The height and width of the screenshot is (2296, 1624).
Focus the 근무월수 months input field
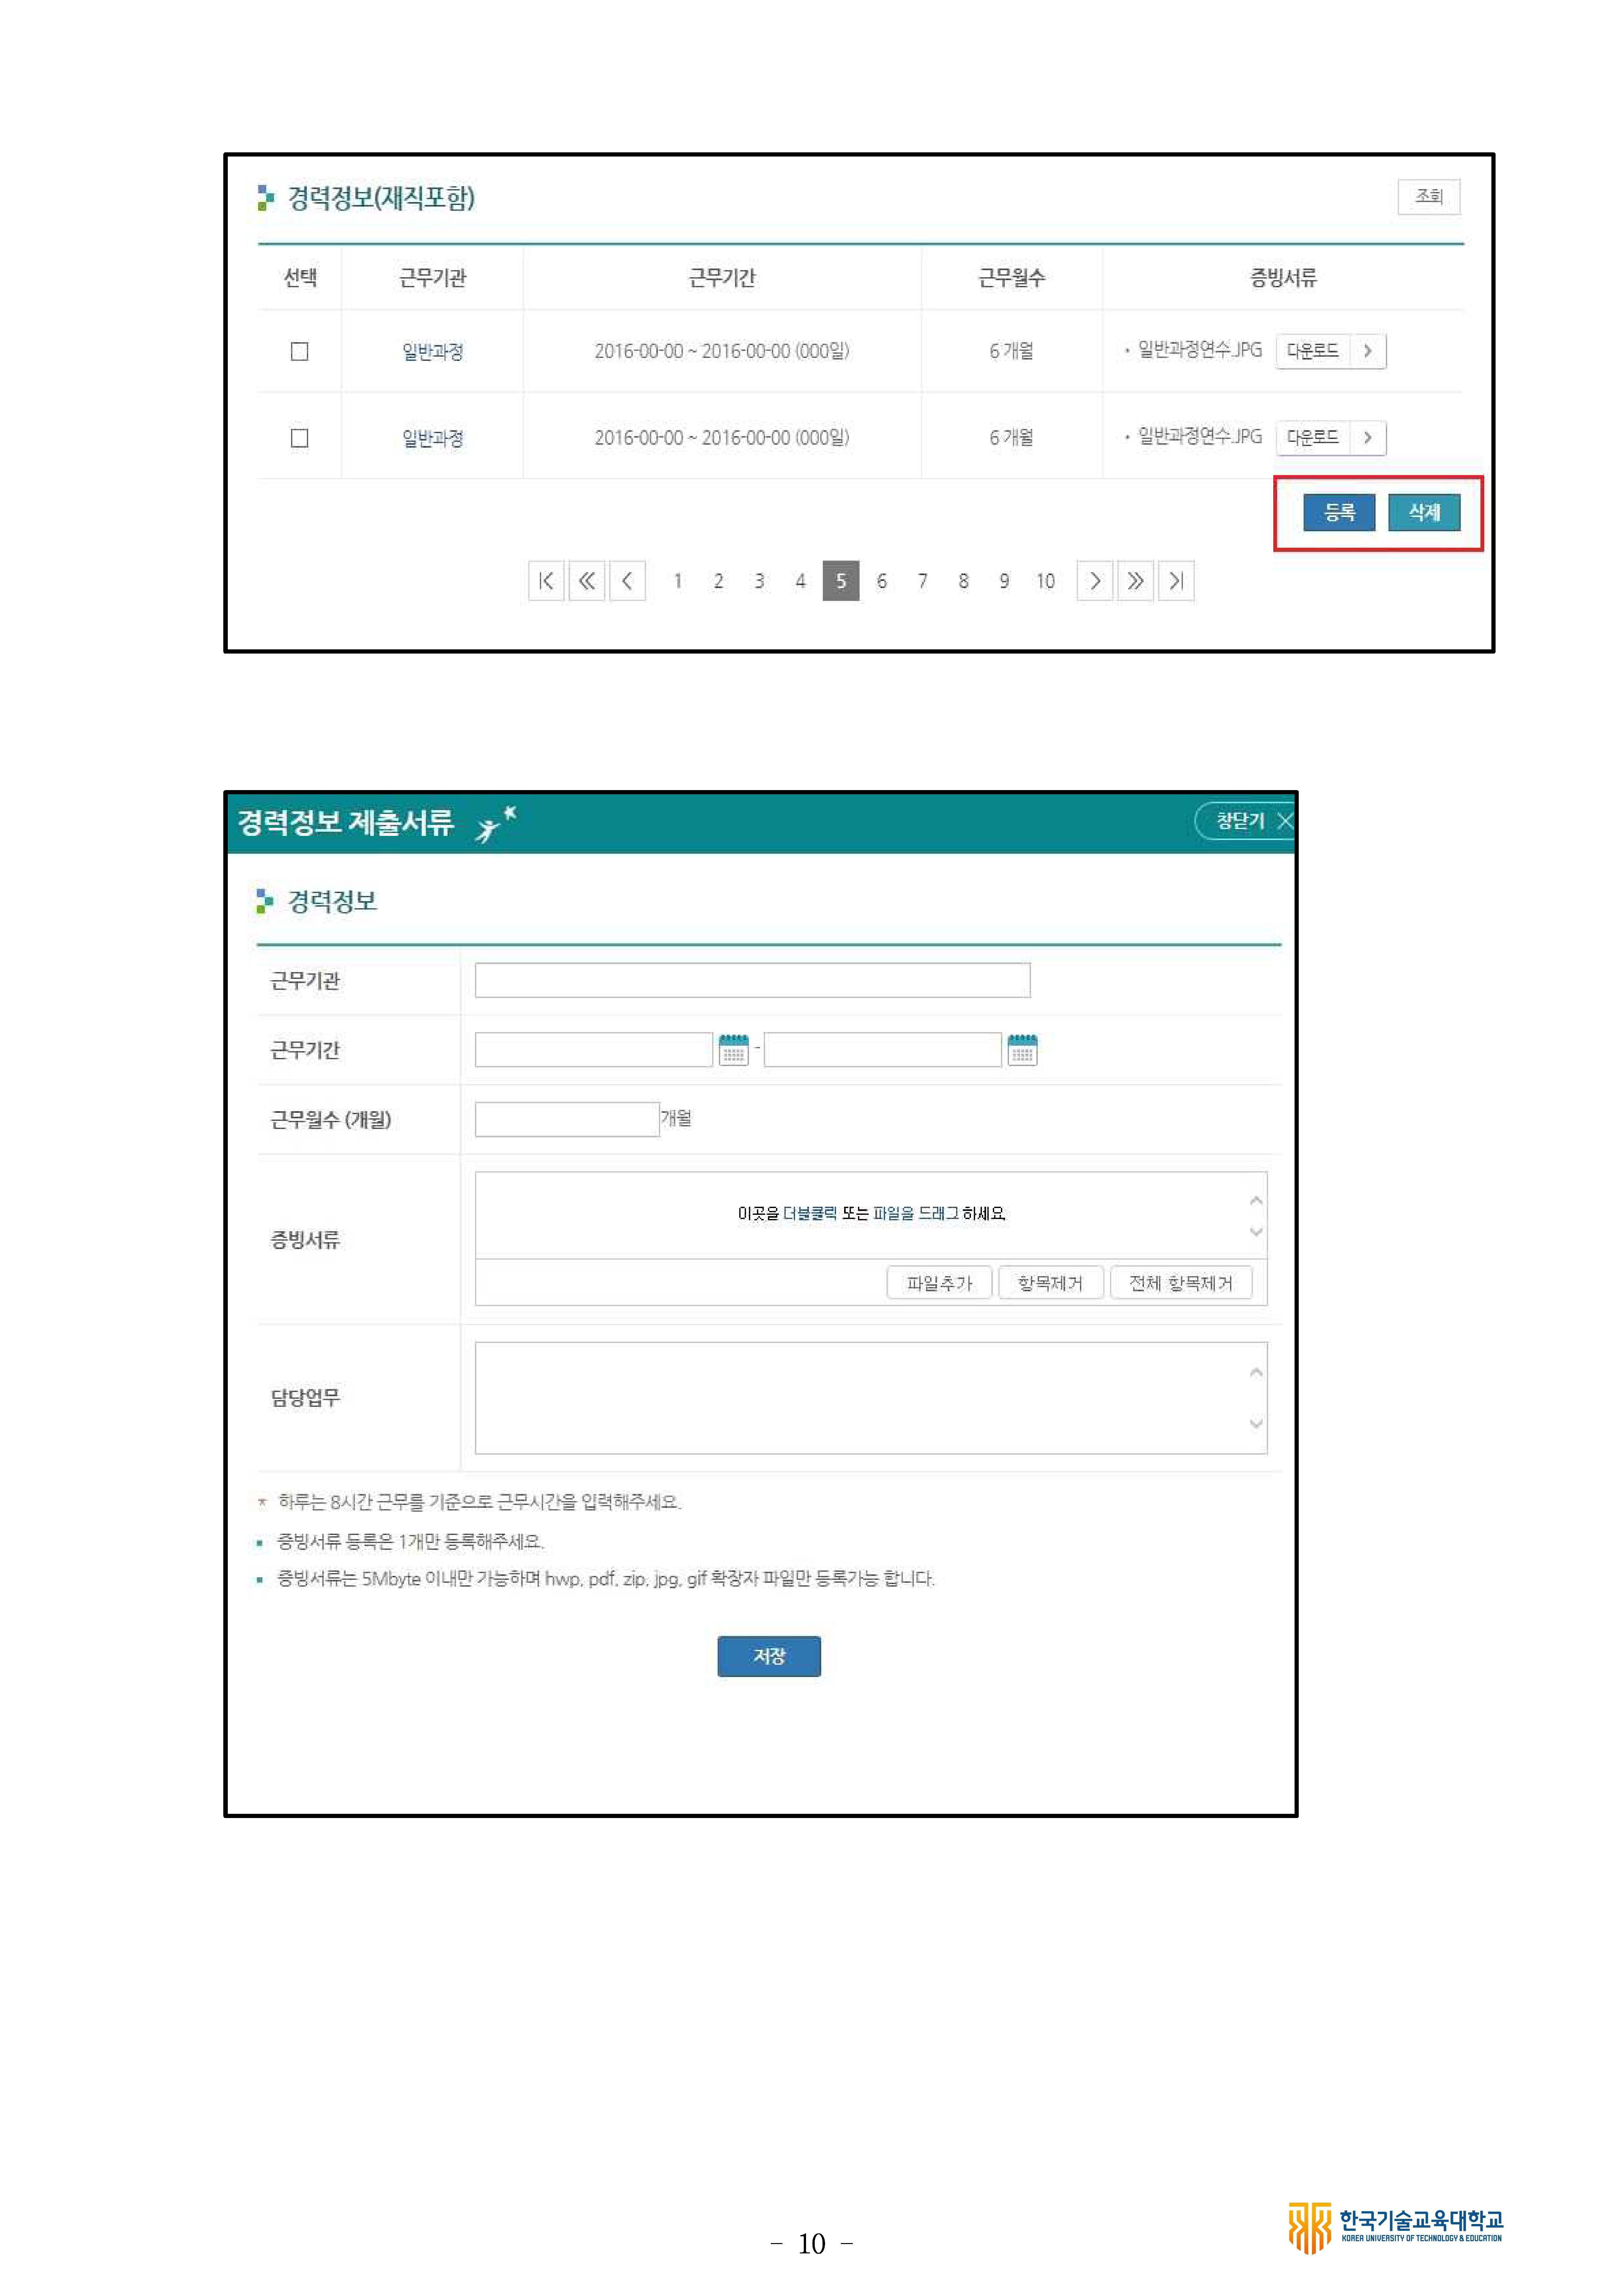click(x=567, y=1119)
